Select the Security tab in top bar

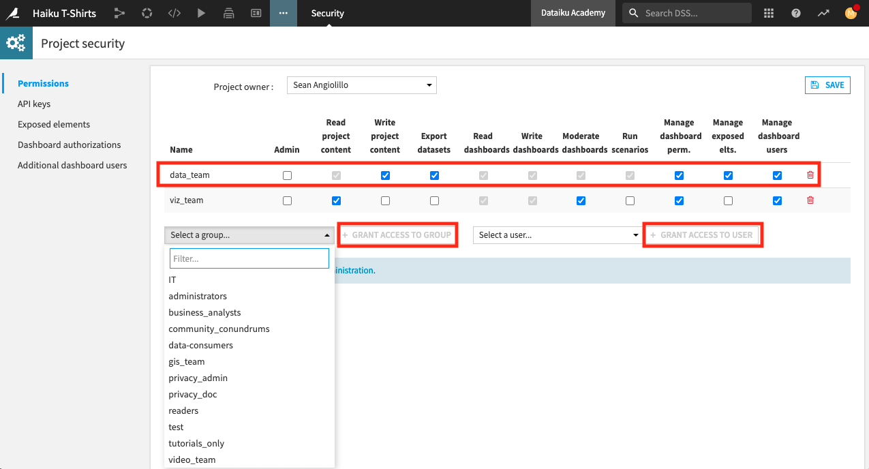pos(328,13)
